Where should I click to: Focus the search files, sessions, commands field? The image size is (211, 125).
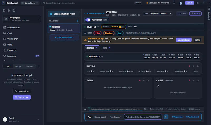click(92, 3)
